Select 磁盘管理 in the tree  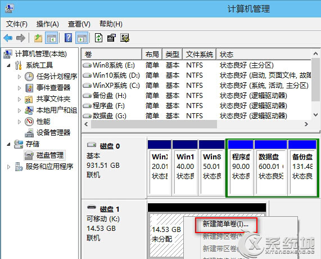point(50,155)
